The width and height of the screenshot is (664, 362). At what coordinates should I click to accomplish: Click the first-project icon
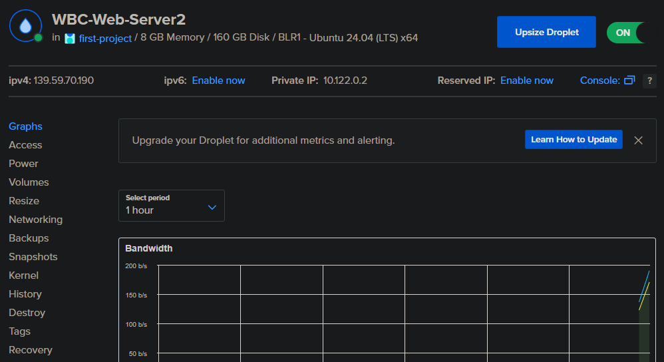point(70,39)
